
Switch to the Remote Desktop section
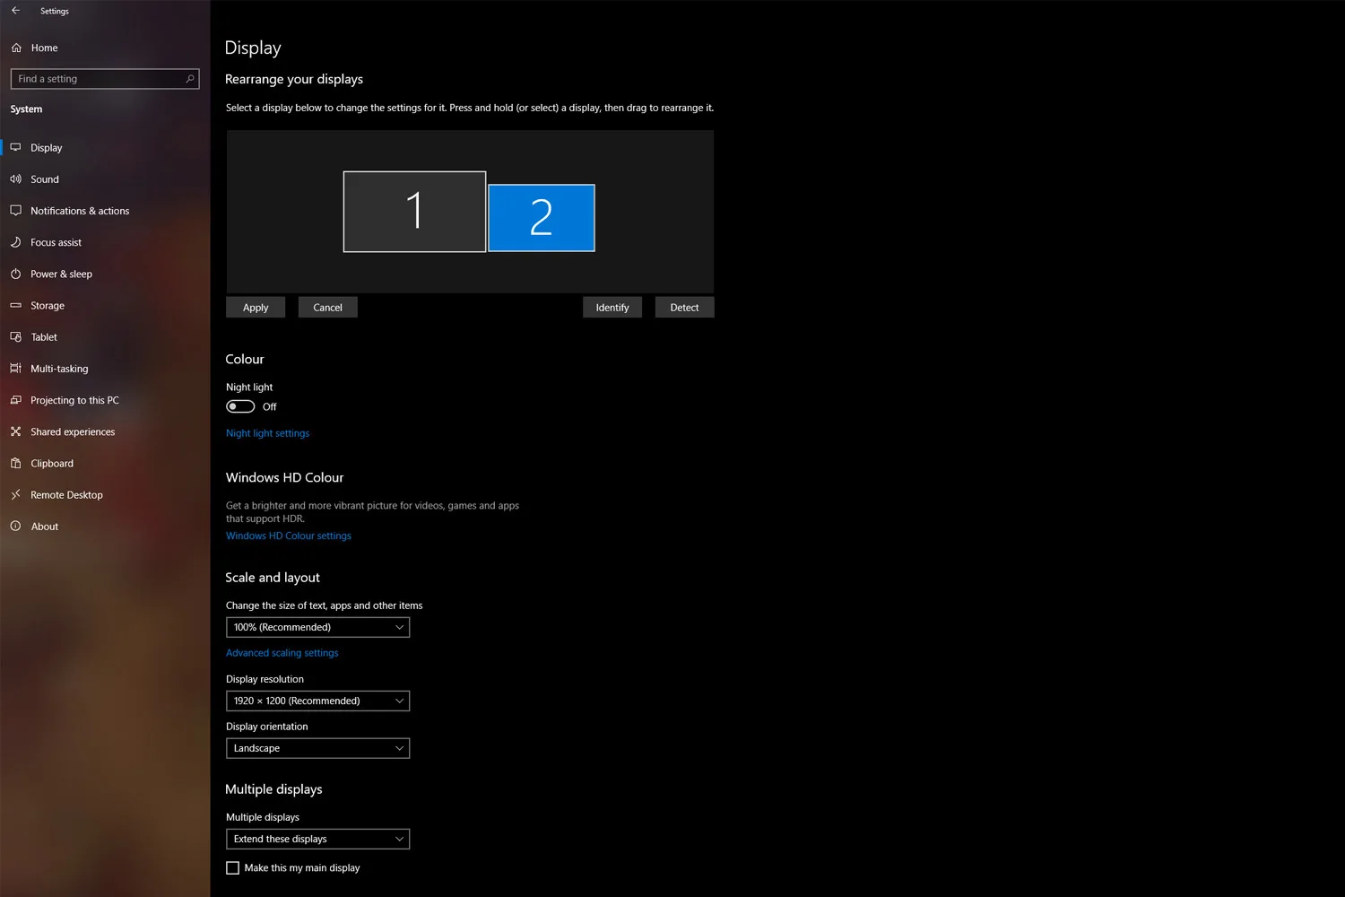coord(66,495)
